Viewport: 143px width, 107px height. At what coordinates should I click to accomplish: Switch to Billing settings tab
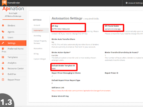[36, 54]
